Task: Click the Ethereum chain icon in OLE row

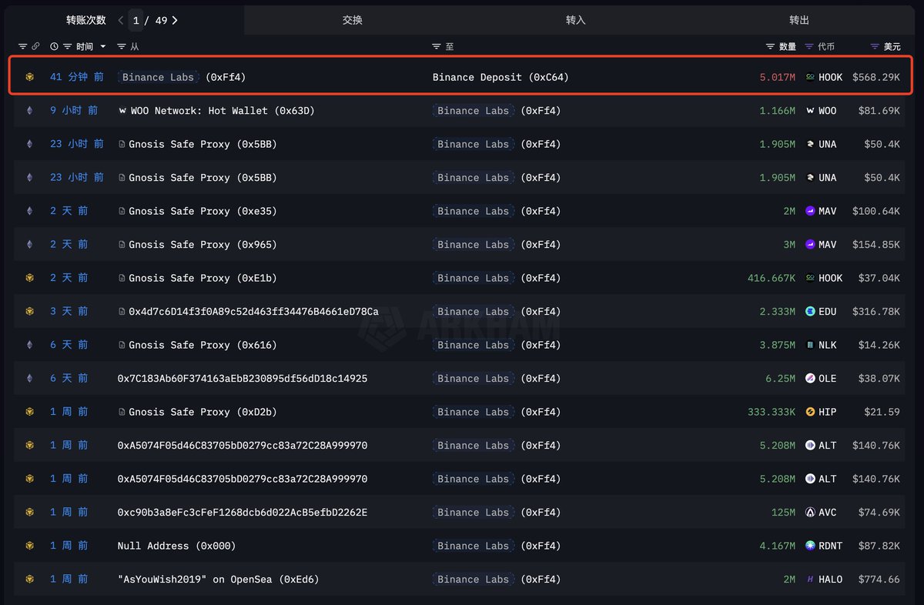Action: tap(30, 379)
